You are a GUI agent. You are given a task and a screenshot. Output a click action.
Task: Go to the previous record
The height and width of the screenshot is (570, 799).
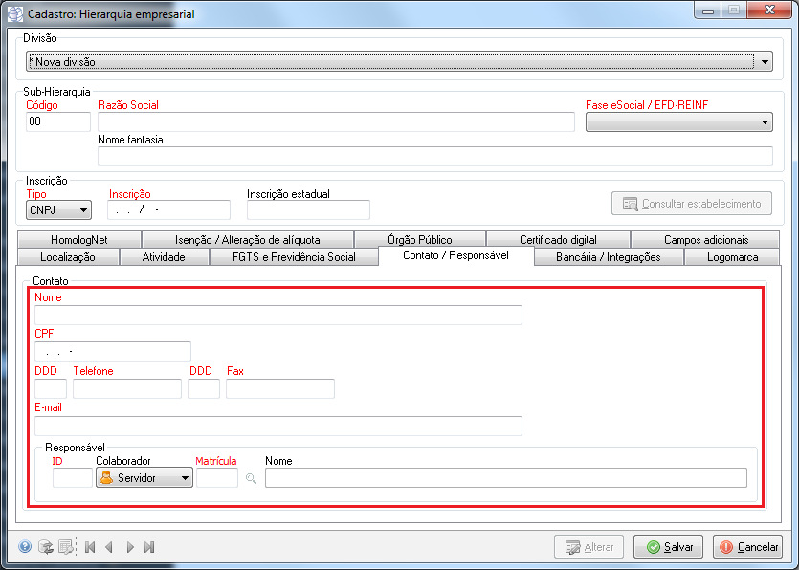pos(109,547)
